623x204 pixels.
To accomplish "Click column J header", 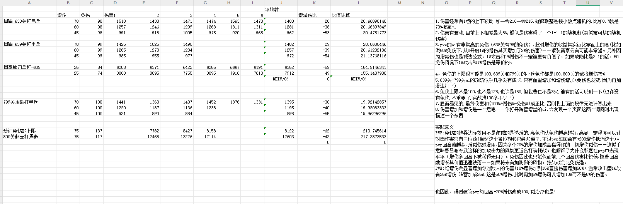I will pos(280,3).
